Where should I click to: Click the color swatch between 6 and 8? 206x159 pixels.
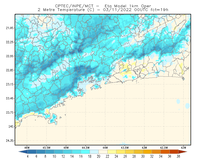pyautogui.click(x=41, y=152)
